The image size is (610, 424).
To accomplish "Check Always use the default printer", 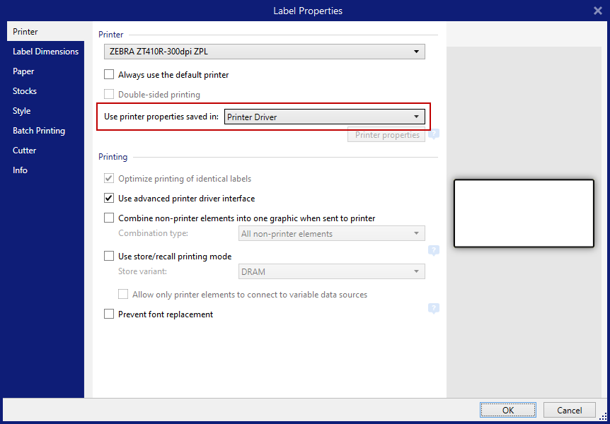I will (109, 74).
